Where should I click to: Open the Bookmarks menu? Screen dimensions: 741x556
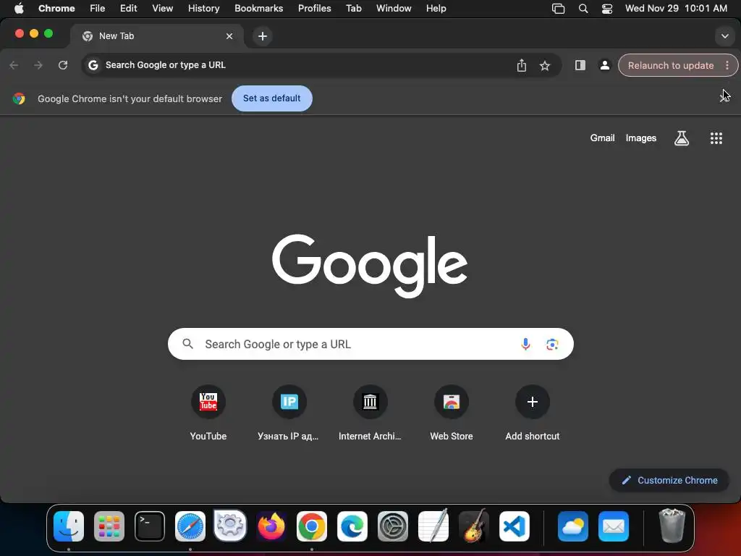tap(258, 8)
